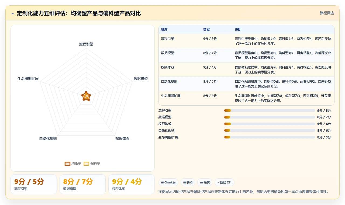Viewport: 345px width, 205px height.
Task: Open the 权限体系 9分 / 4分 data card
Action: 132,184
